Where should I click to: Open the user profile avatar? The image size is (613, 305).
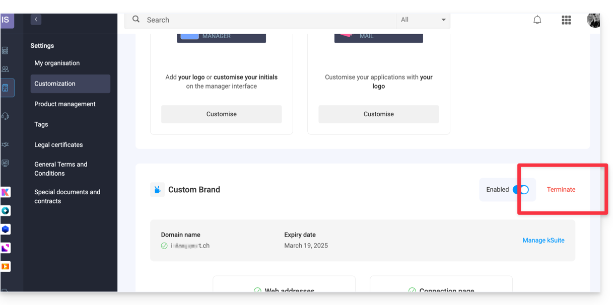point(593,20)
